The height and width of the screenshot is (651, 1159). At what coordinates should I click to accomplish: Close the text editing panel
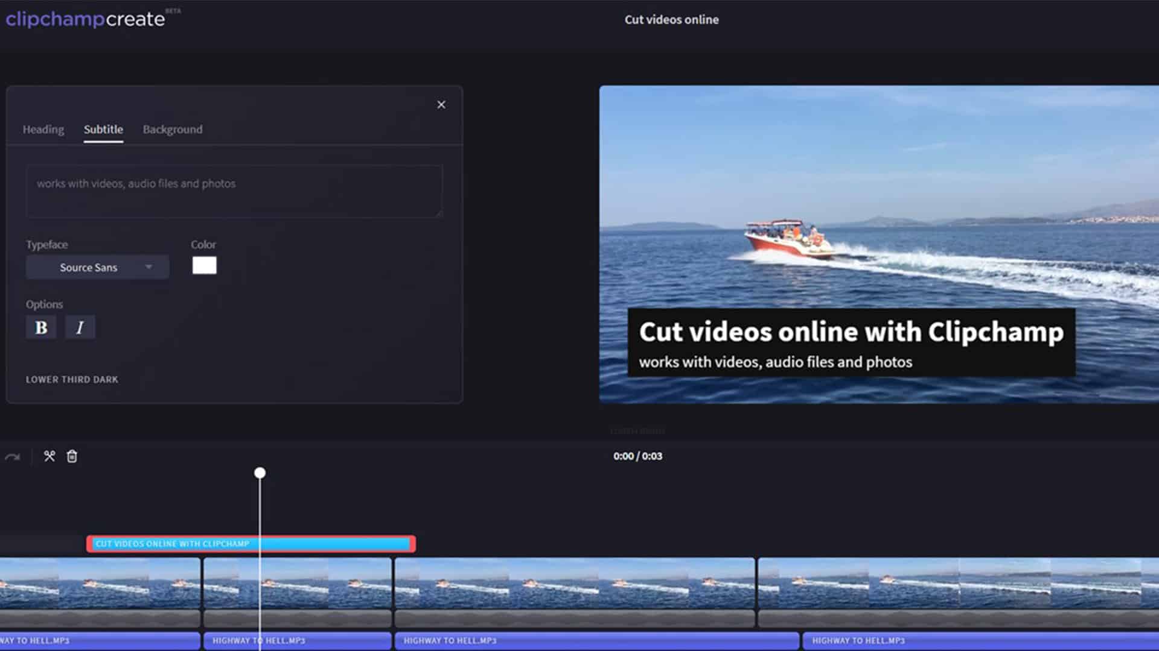441,105
